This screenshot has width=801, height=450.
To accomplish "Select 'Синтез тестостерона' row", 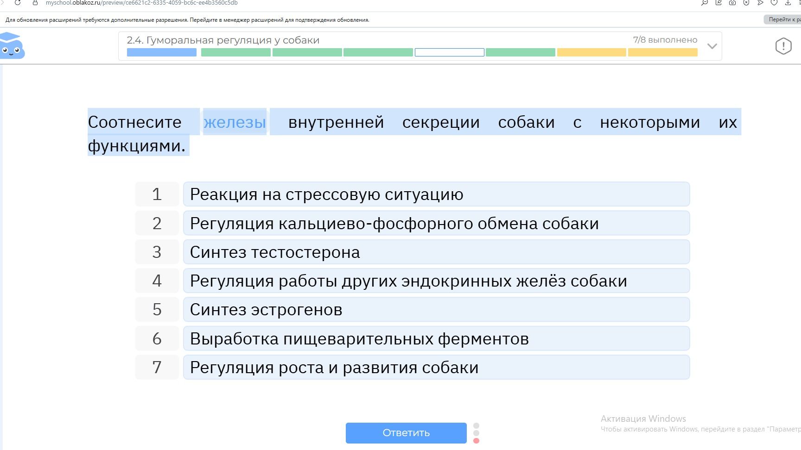I will tap(436, 252).
